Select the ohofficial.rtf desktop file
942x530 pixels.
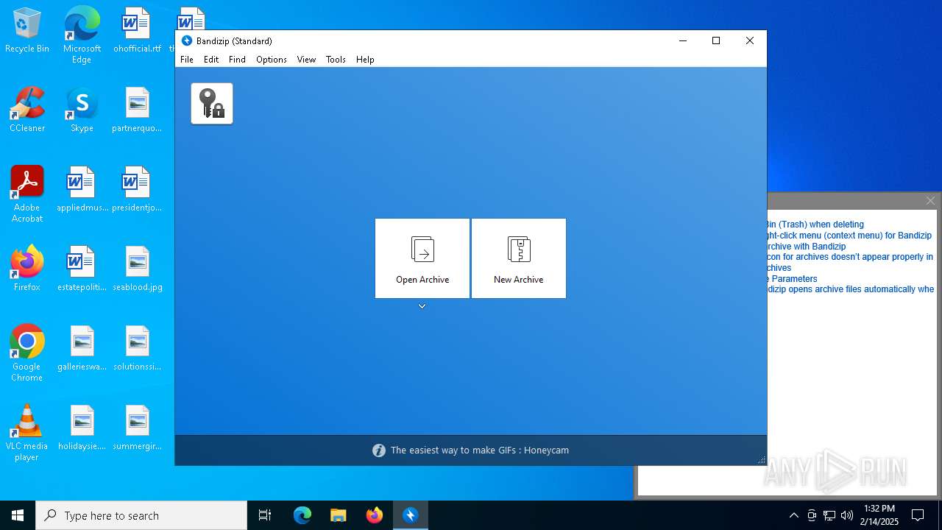(137, 31)
